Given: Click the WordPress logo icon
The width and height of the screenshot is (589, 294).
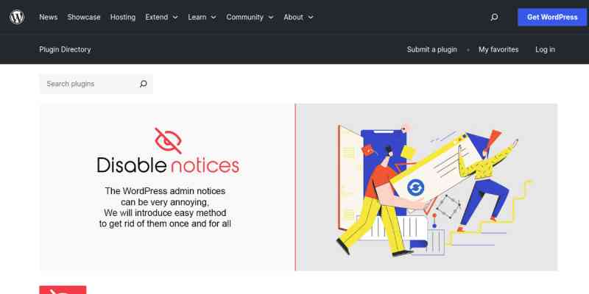Looking at the screenshot, I should click(x=17, y=17).
